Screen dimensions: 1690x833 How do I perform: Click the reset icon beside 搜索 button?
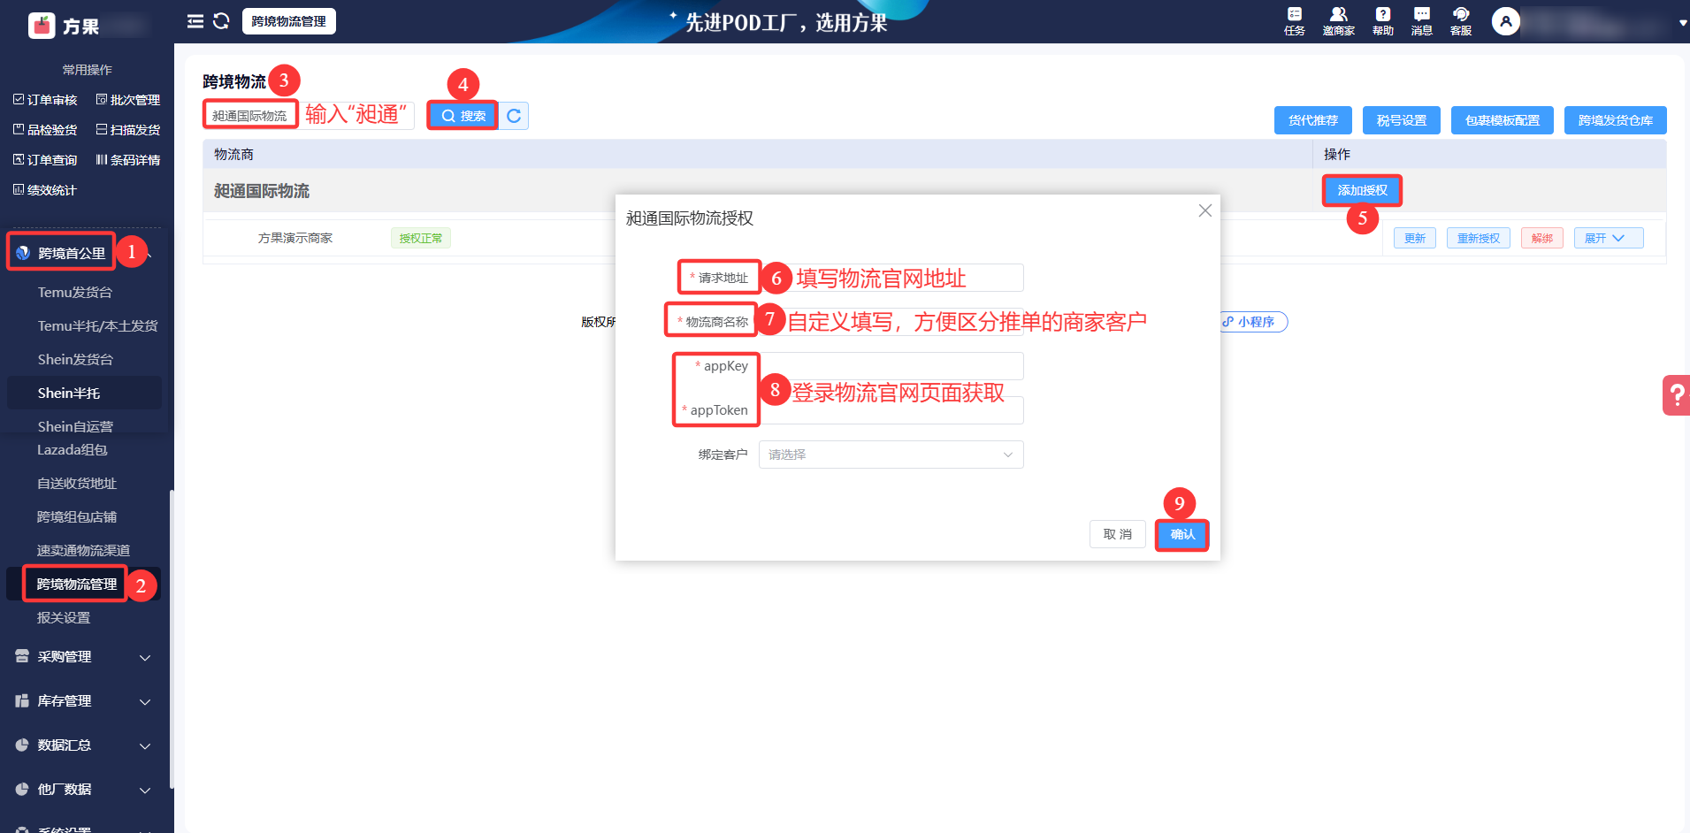tap(514, 116)
